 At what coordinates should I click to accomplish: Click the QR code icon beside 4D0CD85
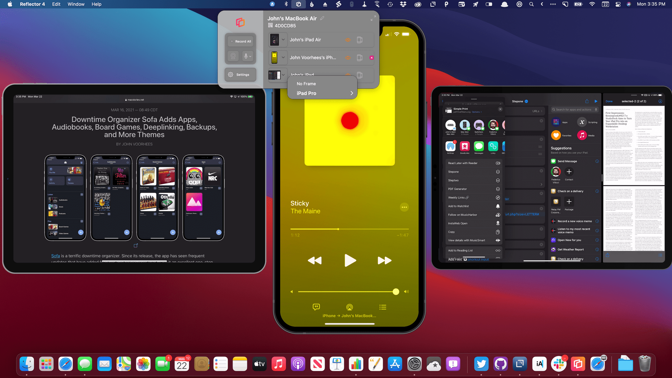[x=270, y=25]
